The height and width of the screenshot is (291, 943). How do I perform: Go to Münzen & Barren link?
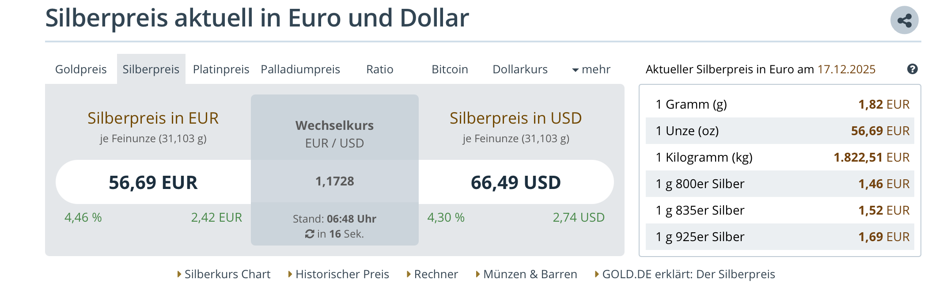[530, 274]
